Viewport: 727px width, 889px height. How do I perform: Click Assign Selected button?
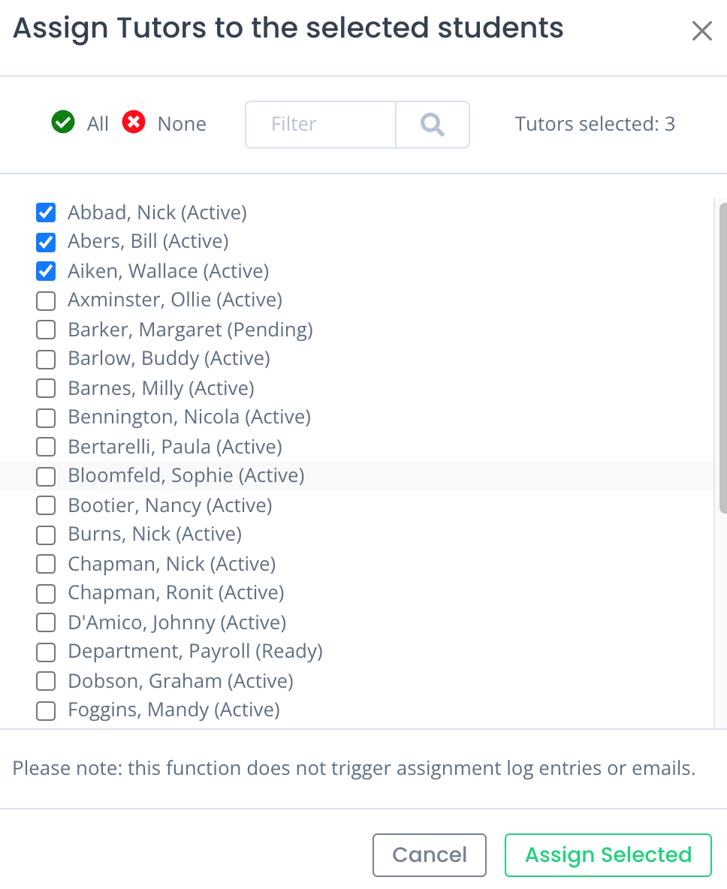click(608, 855)
